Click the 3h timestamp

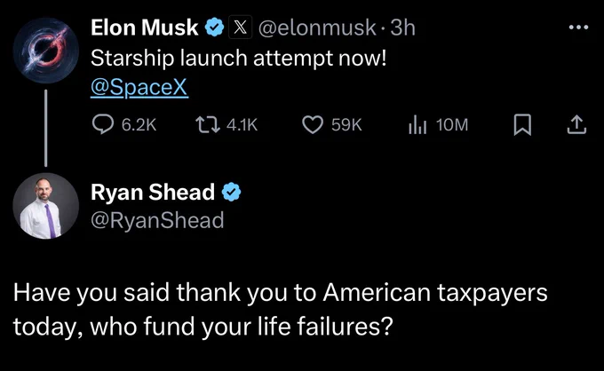(402, 28)
